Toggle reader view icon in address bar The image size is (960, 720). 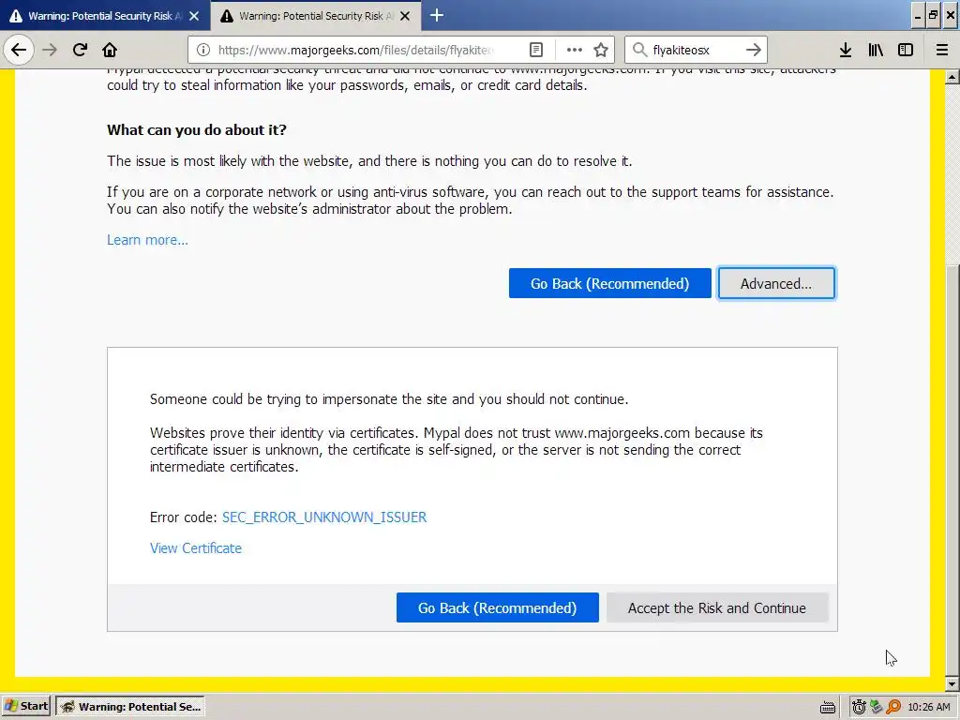[x=536, y=50]
